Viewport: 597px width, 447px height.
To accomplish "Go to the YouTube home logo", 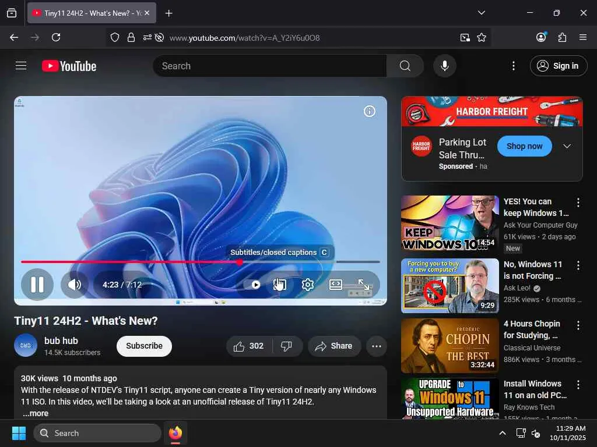I will tap(69, 66).
